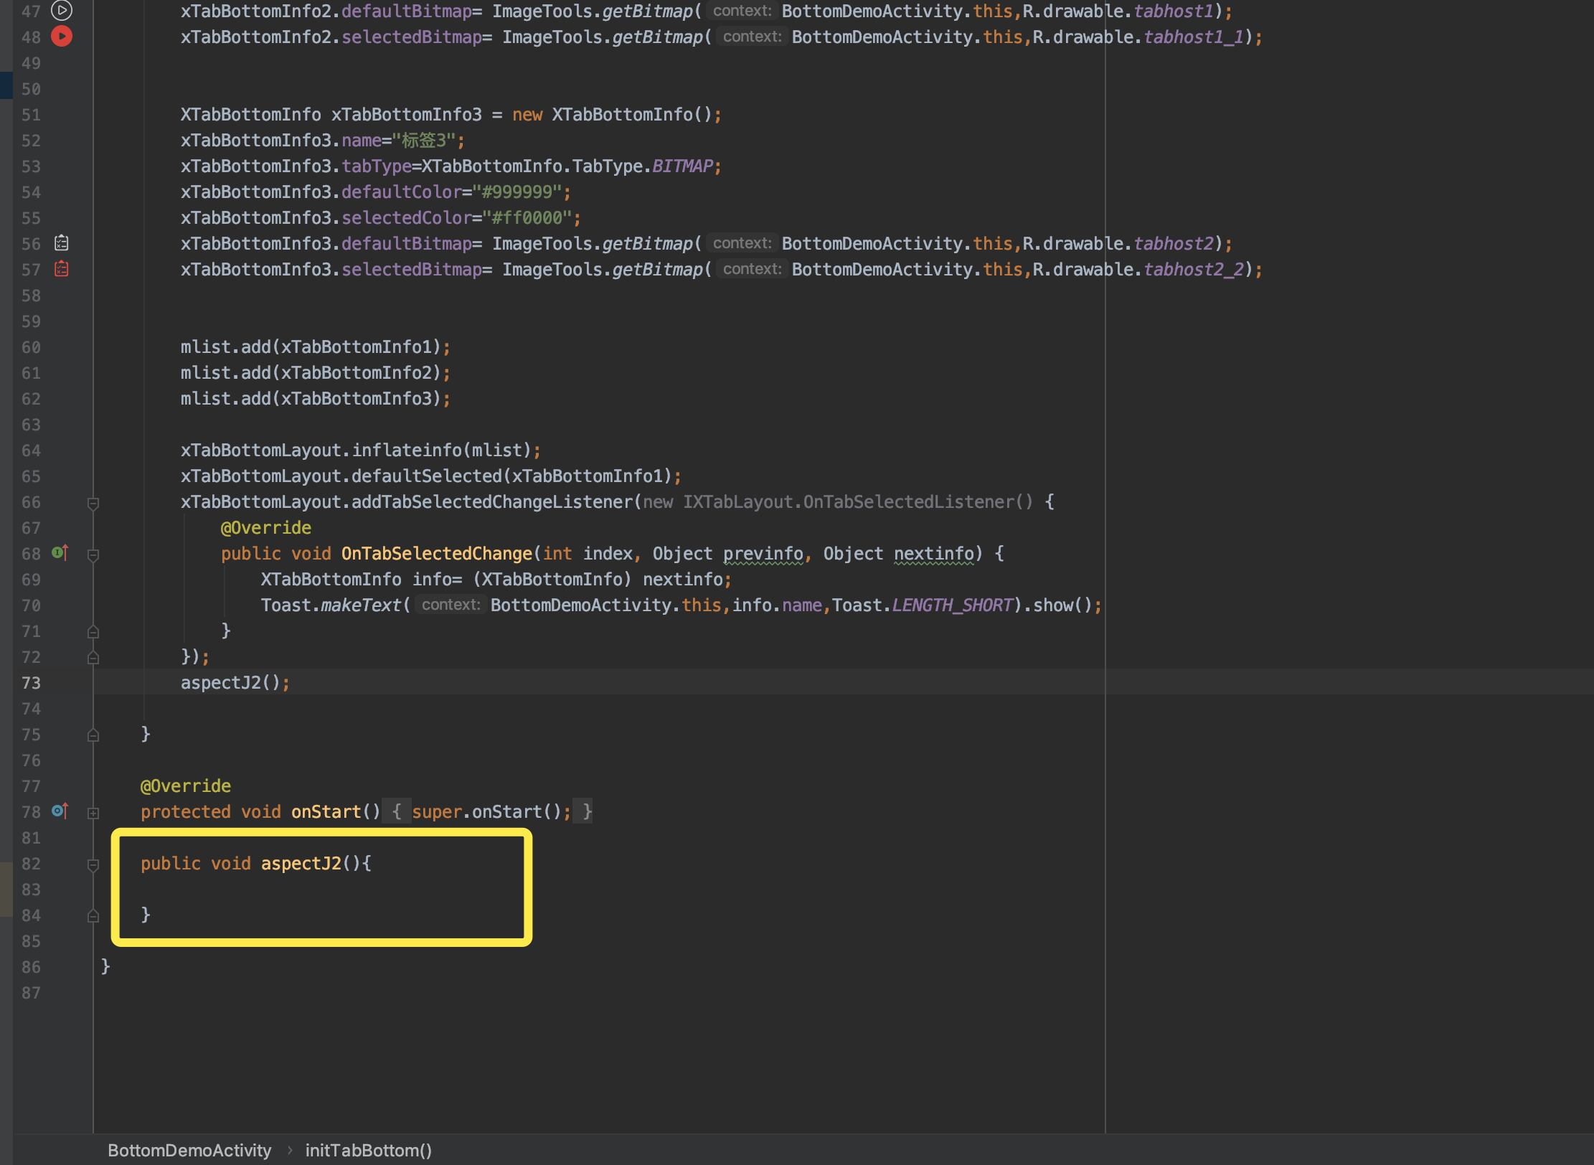Click the class closing brace on line 86

pos(105,966)
